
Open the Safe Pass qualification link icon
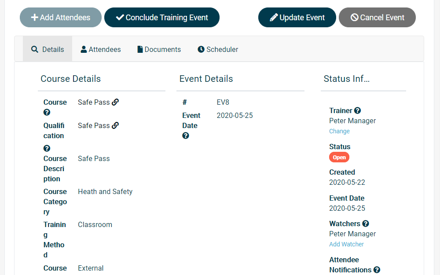pyautogui.click(x=115, y=125)
